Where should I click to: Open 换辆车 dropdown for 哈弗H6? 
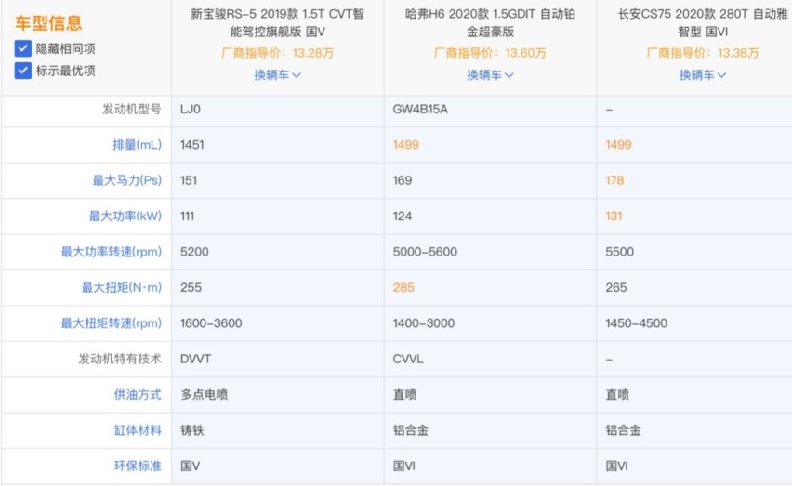[490, 75]
